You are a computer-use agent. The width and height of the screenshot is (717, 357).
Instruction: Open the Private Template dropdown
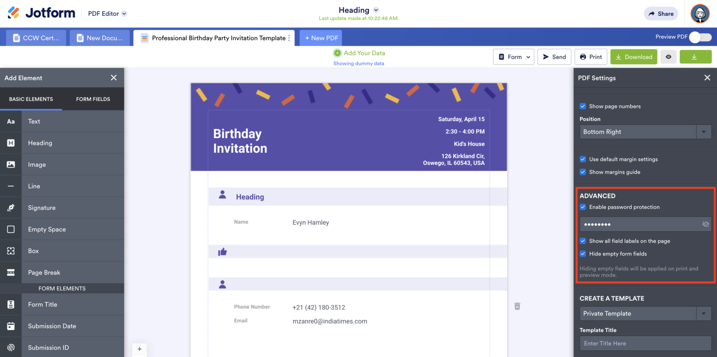[703, 313]
